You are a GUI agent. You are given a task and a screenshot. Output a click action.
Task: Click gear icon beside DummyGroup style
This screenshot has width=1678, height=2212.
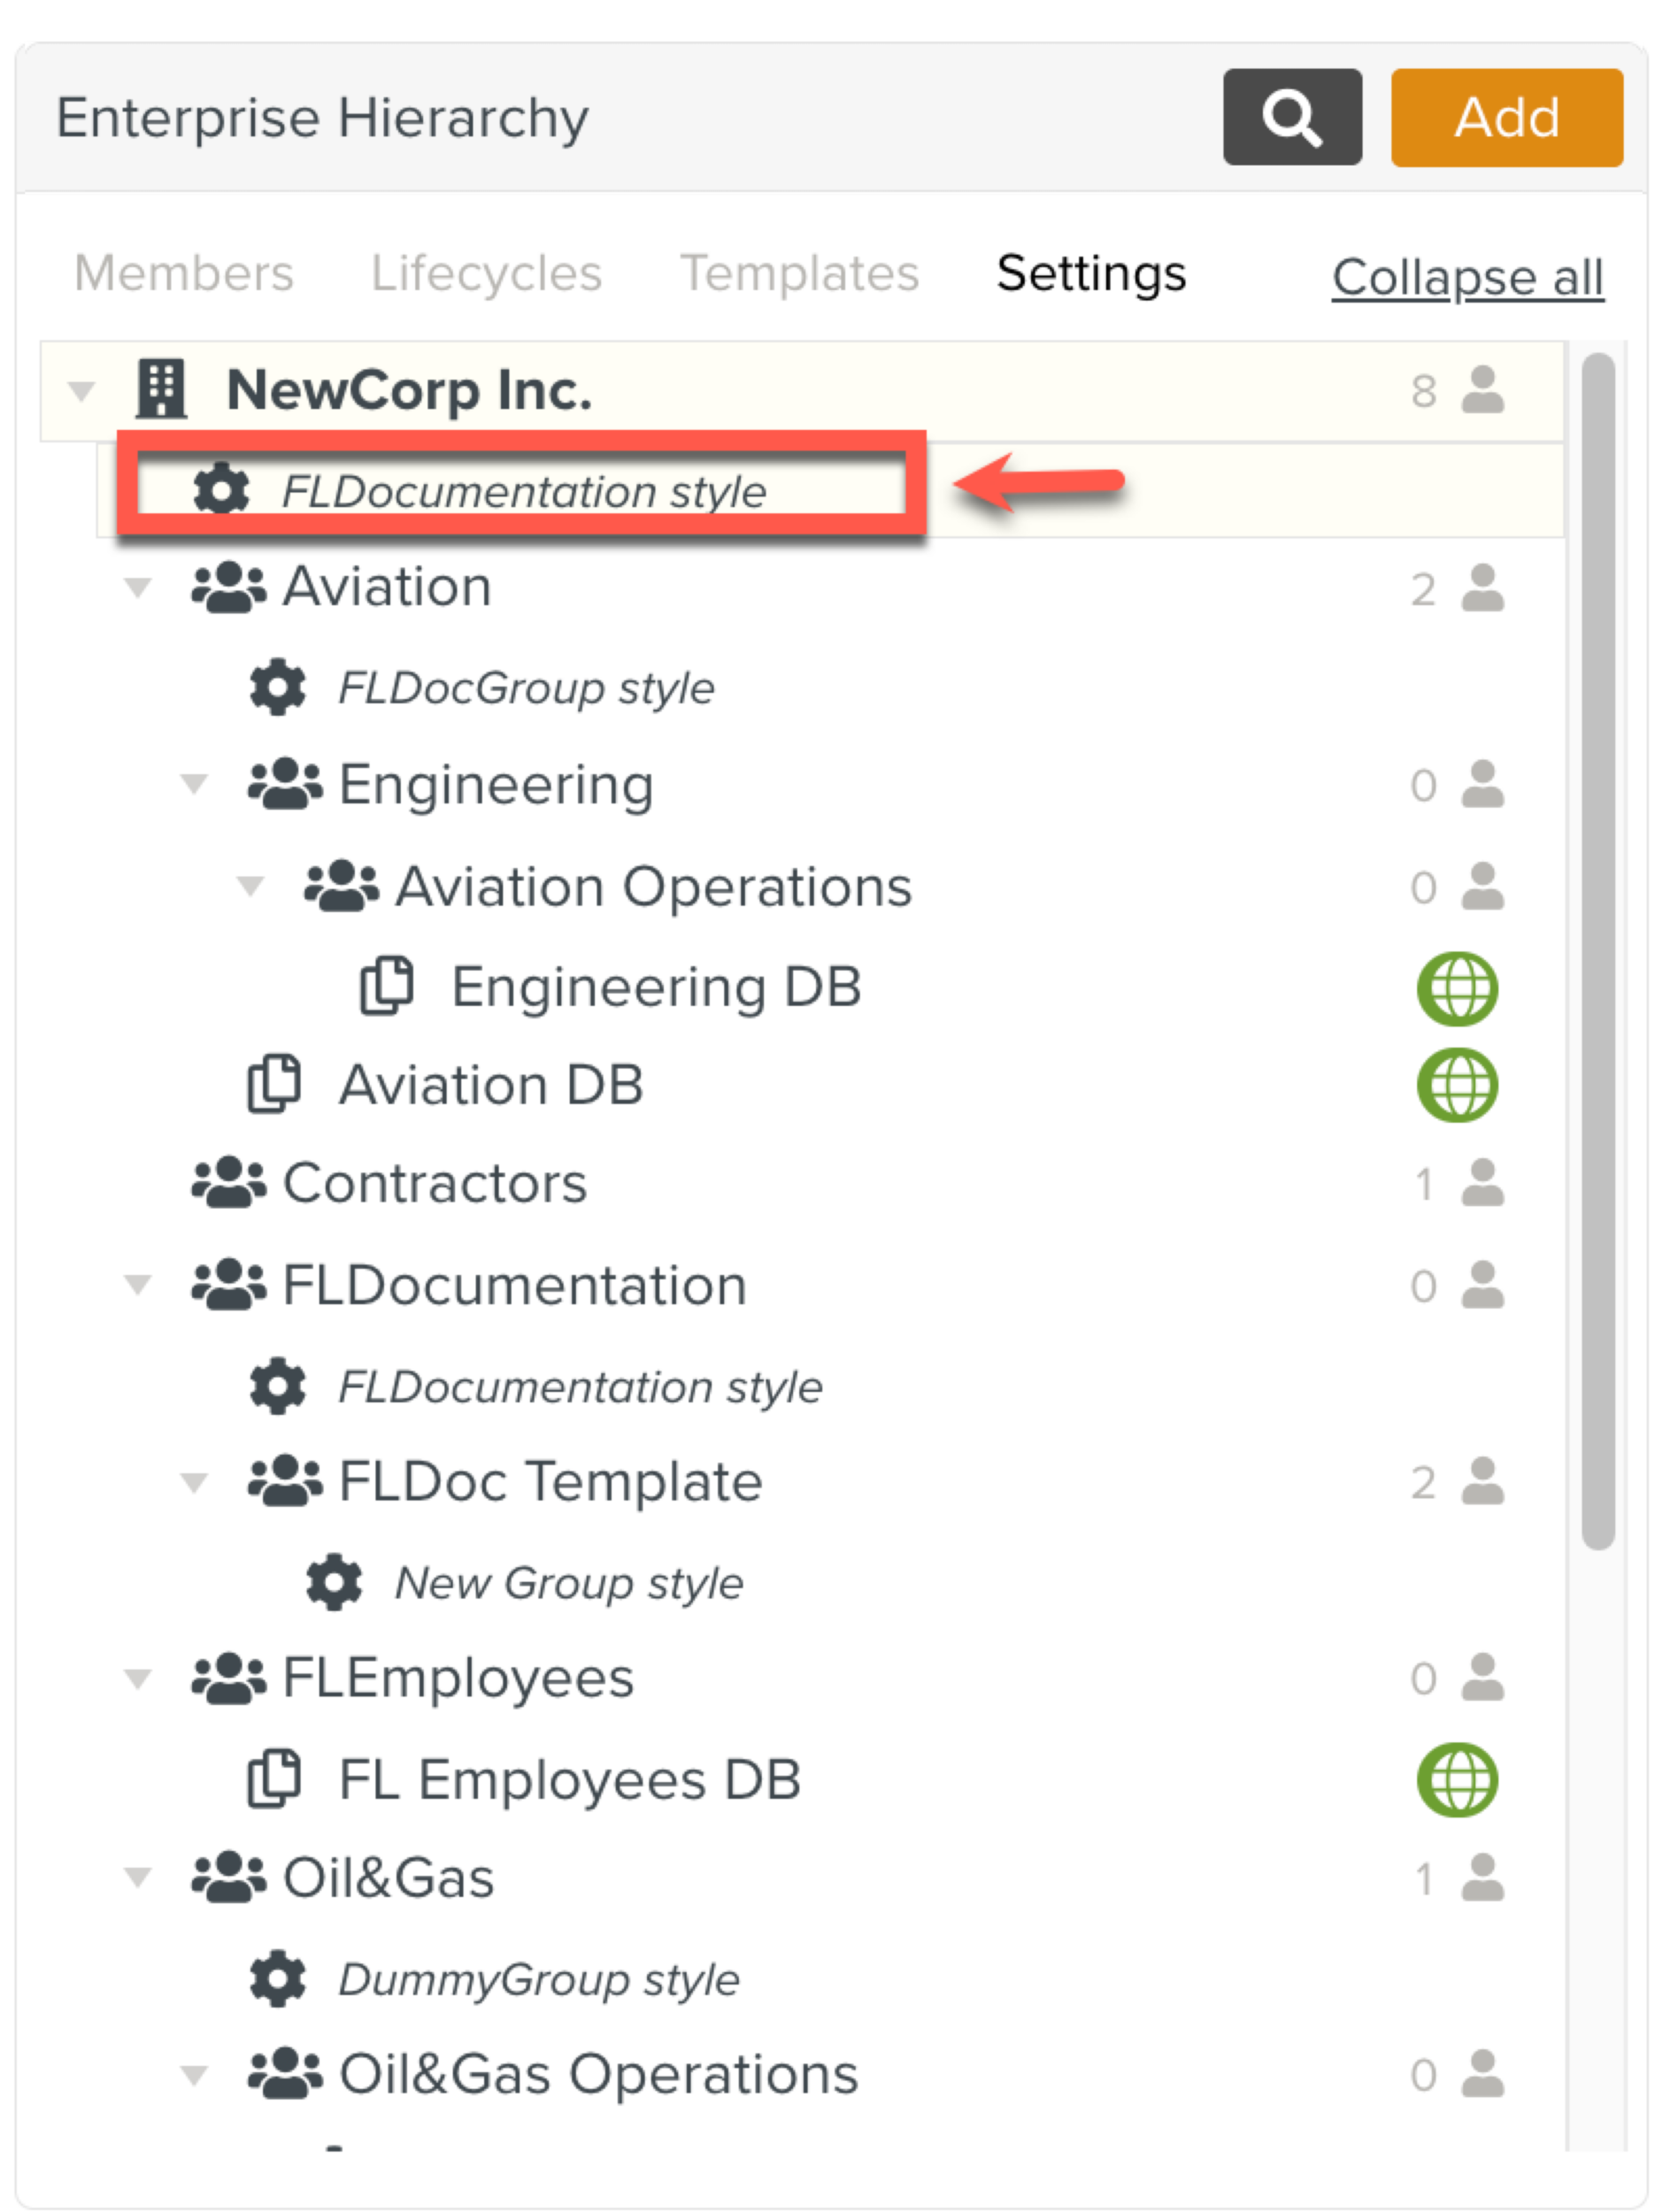277,1979
